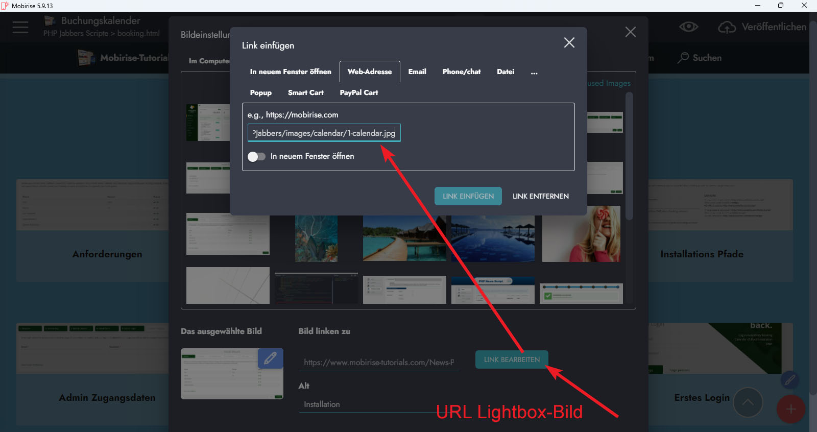Click LINK ENTFERNEN to remove the link

click(x=540, y=196)
